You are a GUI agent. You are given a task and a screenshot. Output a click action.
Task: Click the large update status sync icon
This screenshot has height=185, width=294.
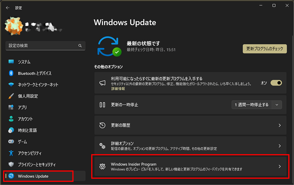point(109,47)
